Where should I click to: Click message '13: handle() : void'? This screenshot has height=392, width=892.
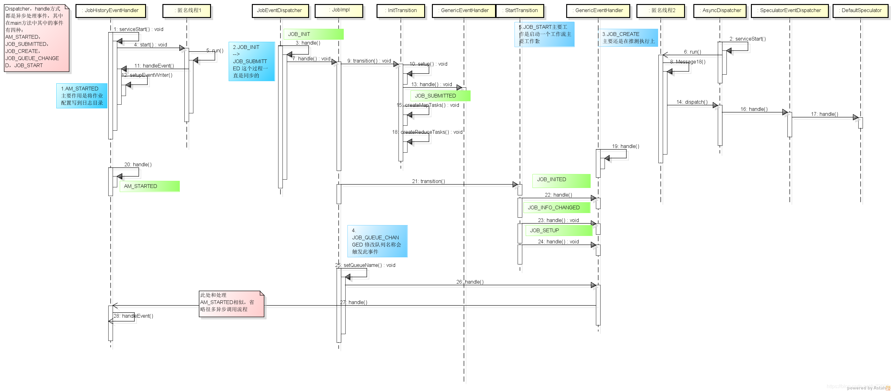[x=431, y=84]
